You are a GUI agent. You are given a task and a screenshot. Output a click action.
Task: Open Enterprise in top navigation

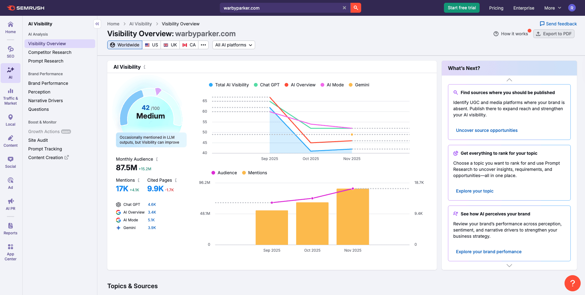point(524,8)
